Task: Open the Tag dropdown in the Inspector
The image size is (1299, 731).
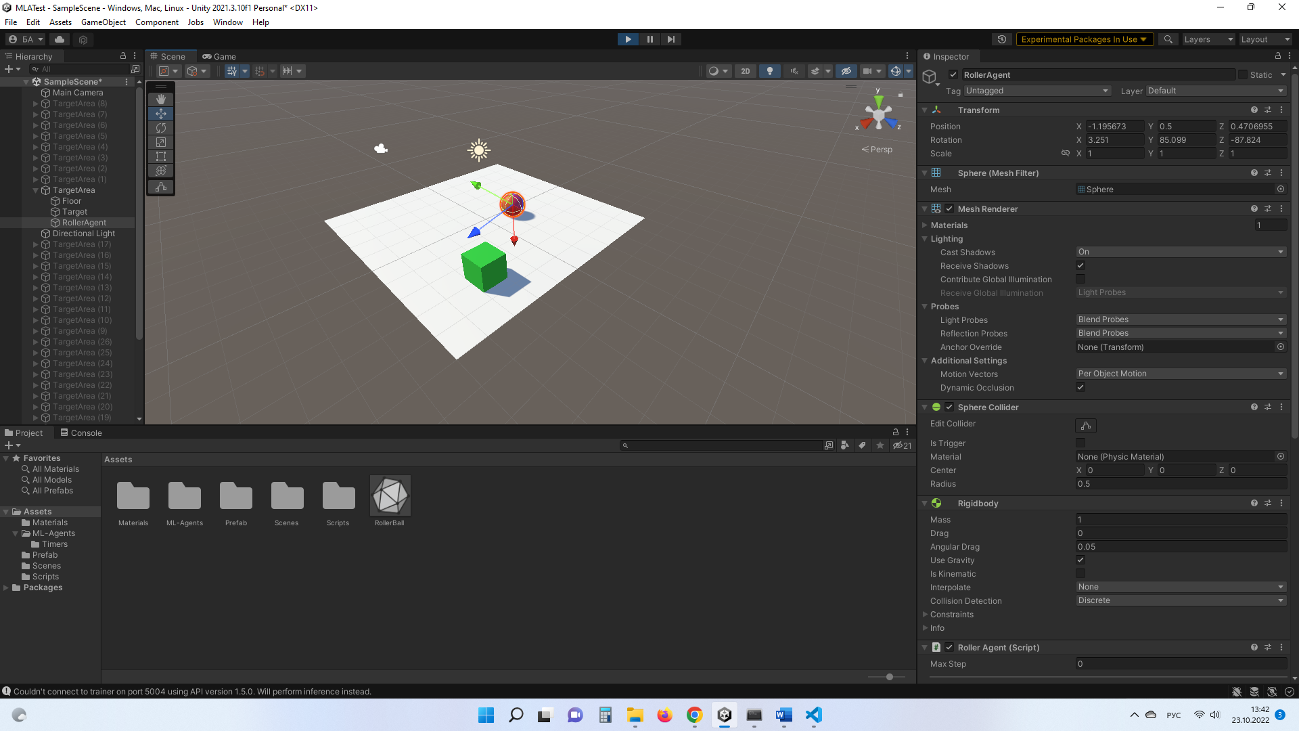Action: [x=1037, y=91]
